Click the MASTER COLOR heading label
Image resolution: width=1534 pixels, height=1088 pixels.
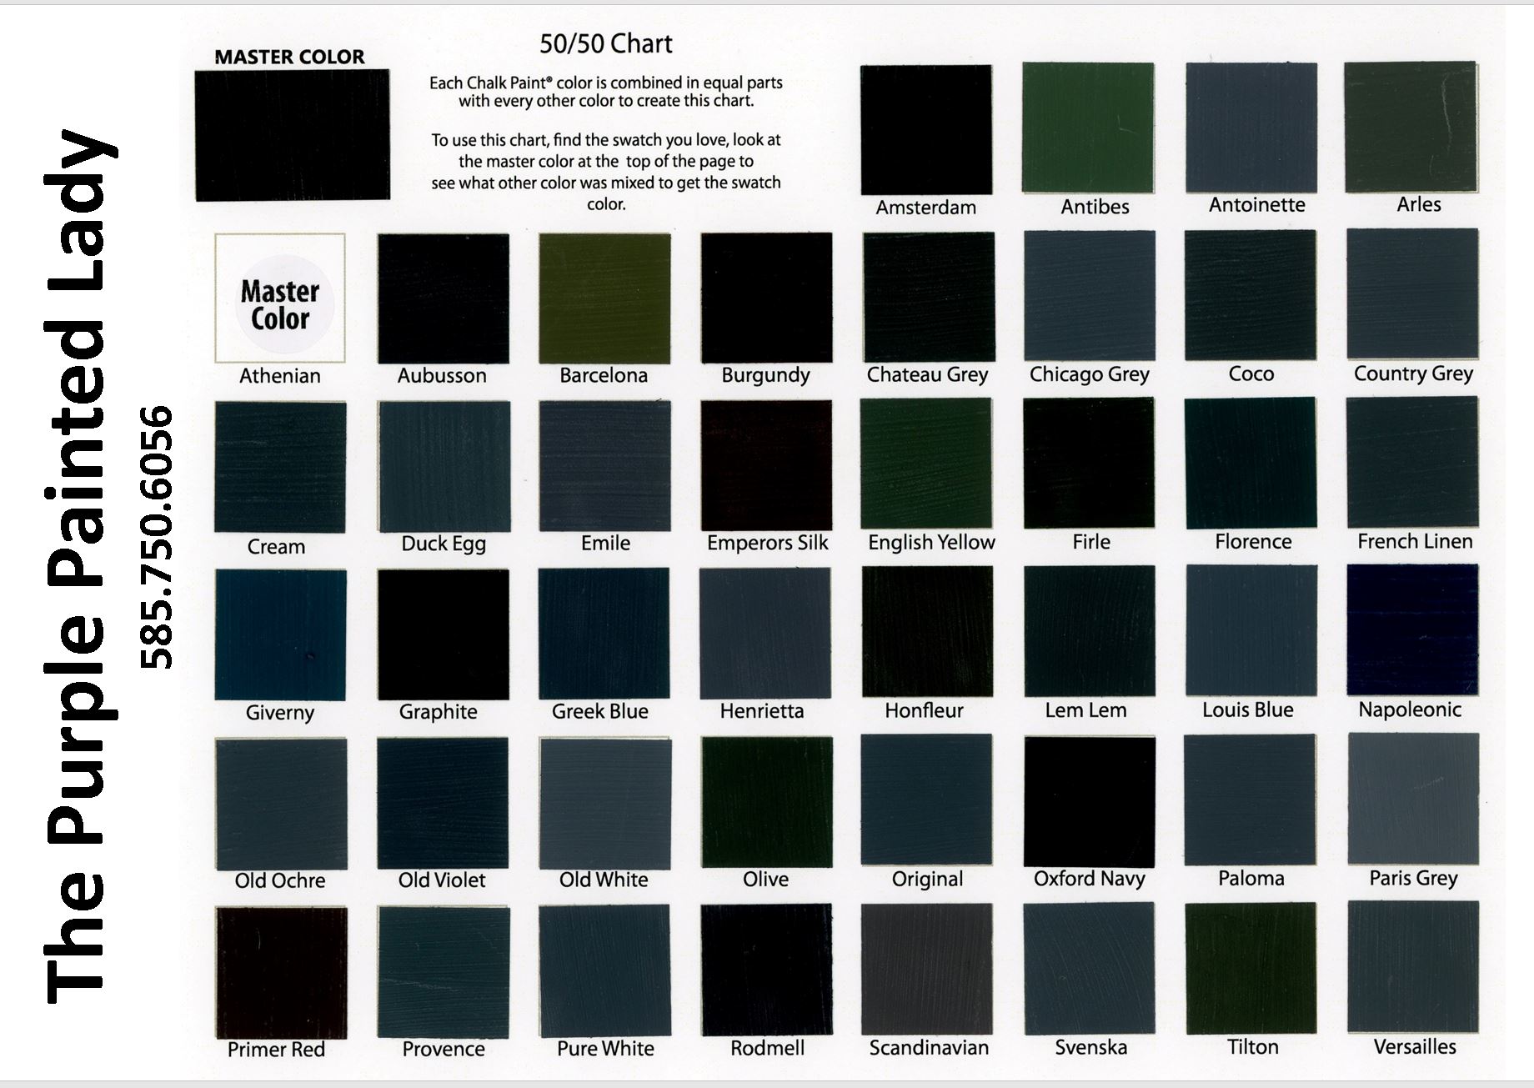(289, 57)
